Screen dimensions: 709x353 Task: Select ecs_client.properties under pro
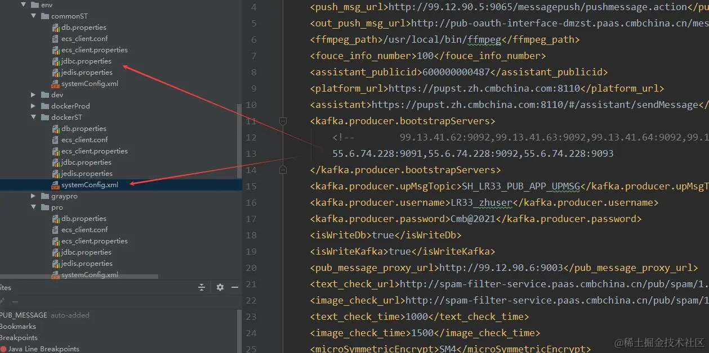pyautogui.click(x=95, y=241)
